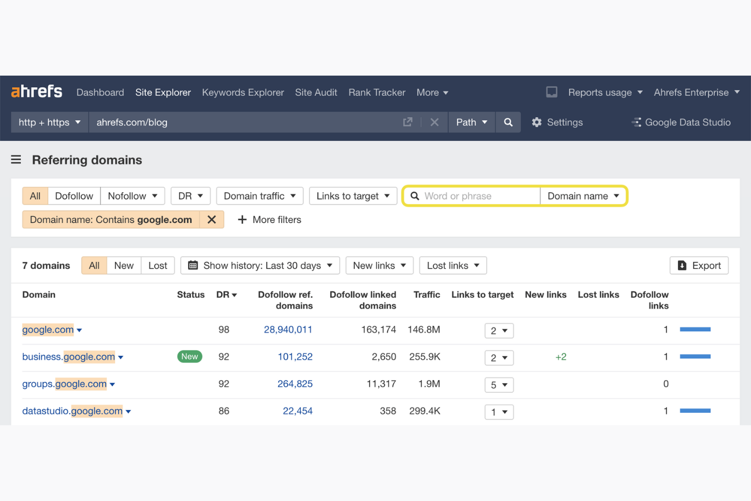Open Site Audit
This screenshot has height=501, width=751.
pos(316,92)
